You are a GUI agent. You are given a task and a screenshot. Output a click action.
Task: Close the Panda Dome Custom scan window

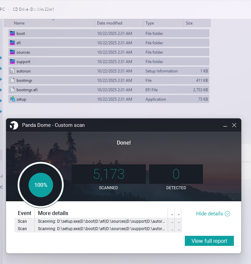click(234, 125)
